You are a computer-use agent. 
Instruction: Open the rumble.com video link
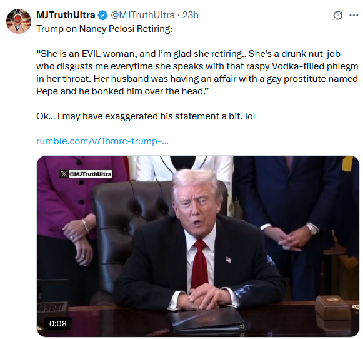(x=102, y=141)
